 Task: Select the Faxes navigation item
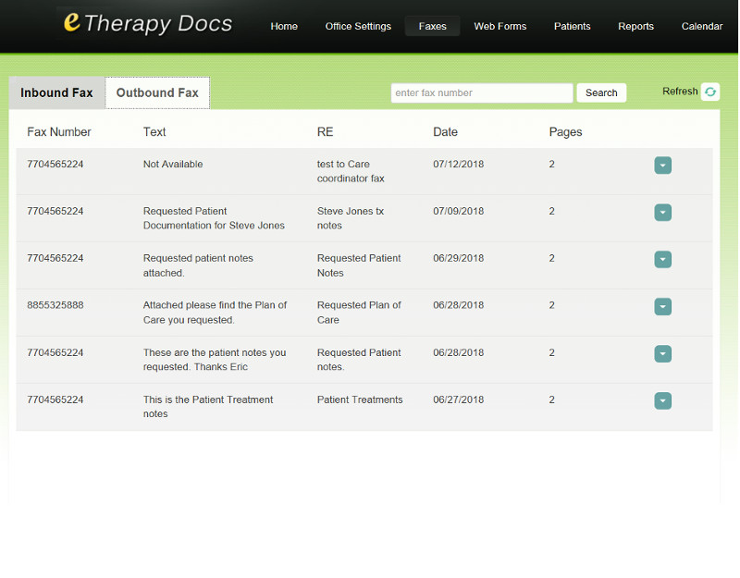click(x=432, y=26)
